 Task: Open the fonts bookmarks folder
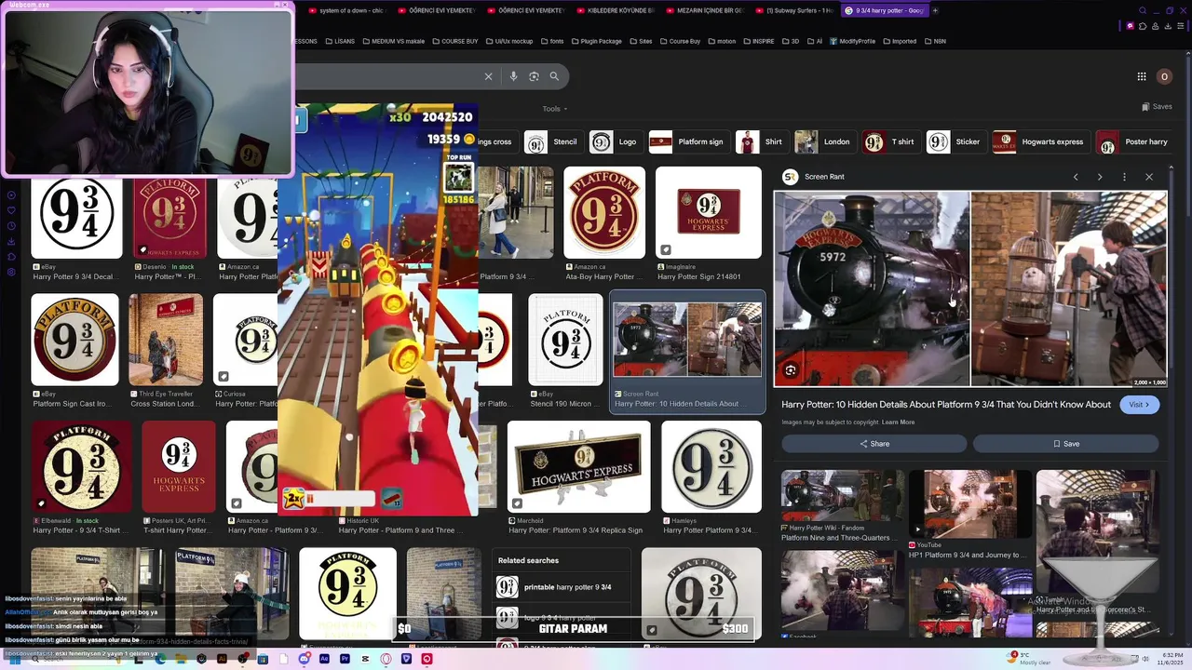[552, 41]
